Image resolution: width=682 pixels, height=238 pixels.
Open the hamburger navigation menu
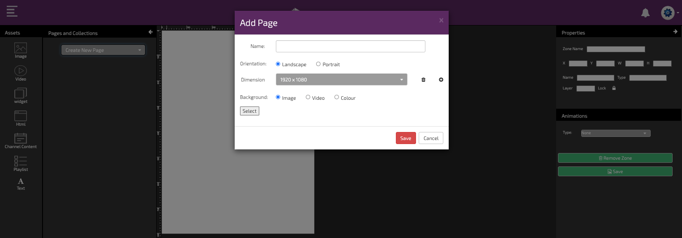tap(12, 11)
